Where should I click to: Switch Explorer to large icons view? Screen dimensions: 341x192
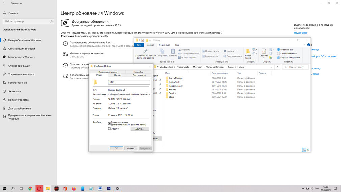[x=308, y=150]
